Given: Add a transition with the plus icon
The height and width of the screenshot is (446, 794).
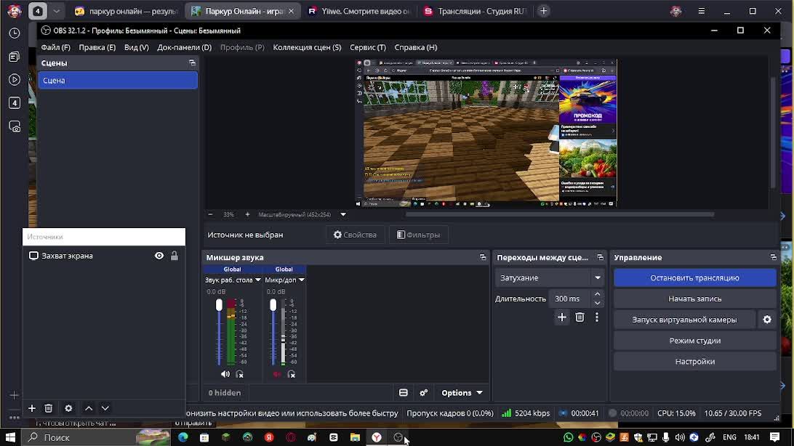Looking at the screenshot, I should 562,317.
